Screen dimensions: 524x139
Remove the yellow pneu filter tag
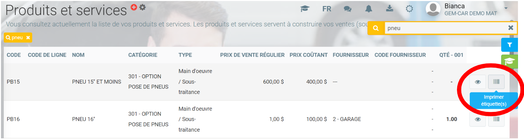tap(28, 38)
